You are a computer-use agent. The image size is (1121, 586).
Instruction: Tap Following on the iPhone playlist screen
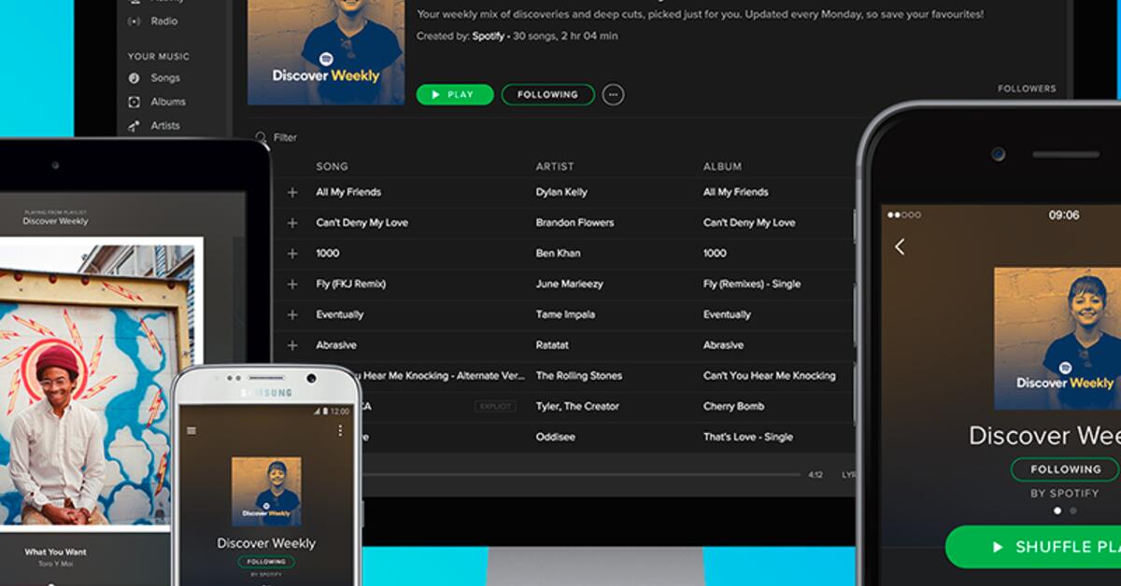pos(1063,468)
